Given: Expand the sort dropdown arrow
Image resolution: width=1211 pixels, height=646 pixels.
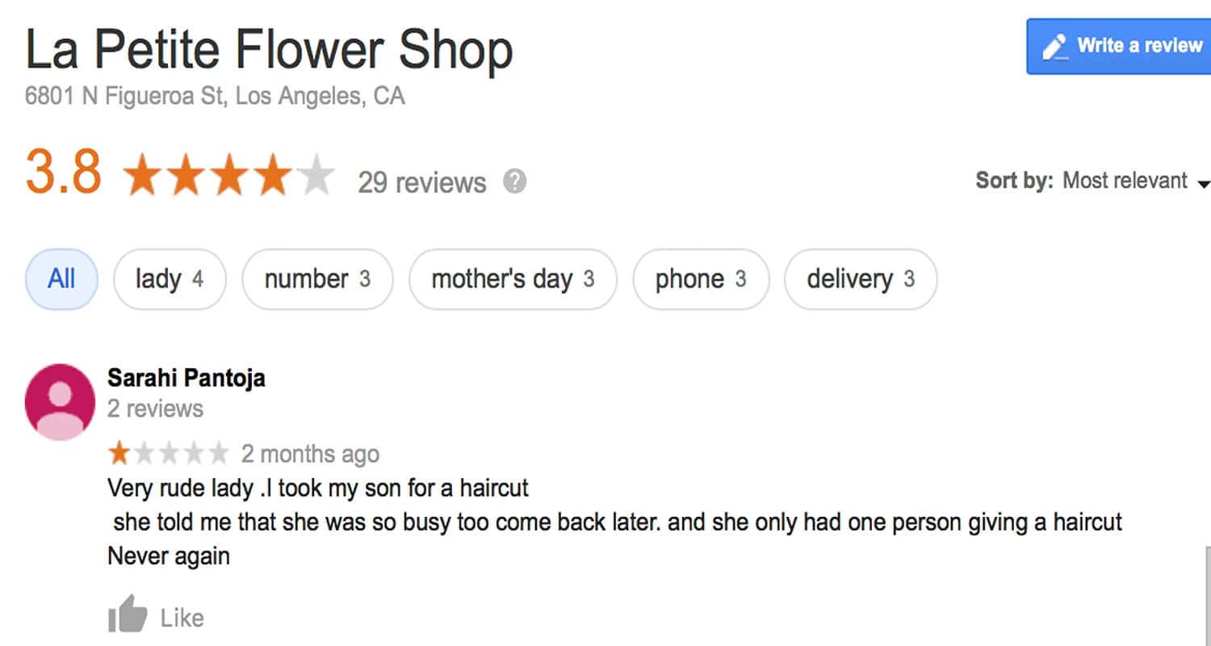Looking at the screenshot, I should click(x=1203, y=184).
